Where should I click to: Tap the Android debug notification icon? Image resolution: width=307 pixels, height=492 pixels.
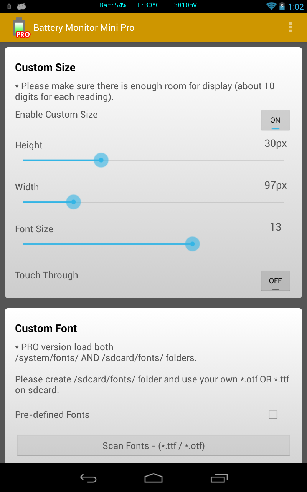(21, 6)
